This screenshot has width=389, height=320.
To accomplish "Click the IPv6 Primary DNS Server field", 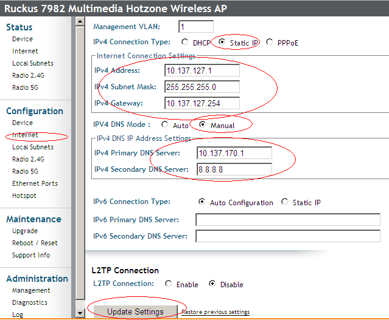I will (x=288, y=220).
